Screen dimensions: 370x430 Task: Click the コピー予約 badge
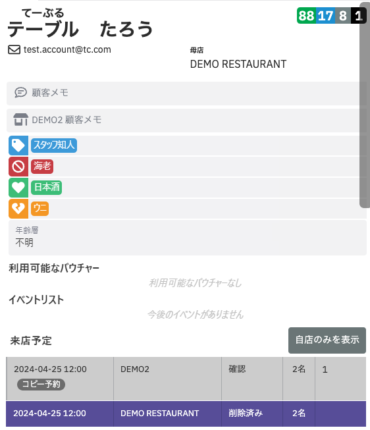[x=41, y=384]
